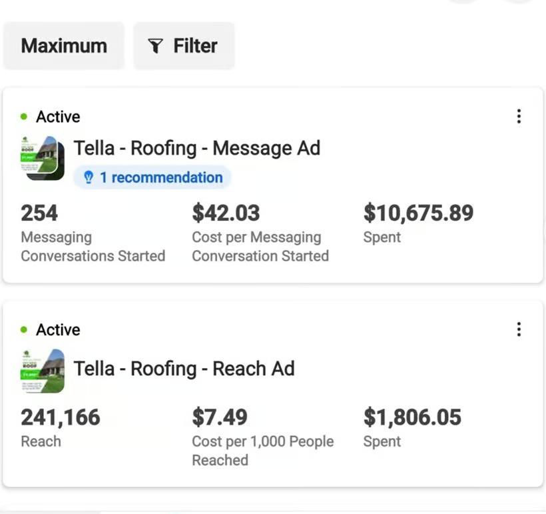Open three-dot menu for Reach Ad

[519, 329]
